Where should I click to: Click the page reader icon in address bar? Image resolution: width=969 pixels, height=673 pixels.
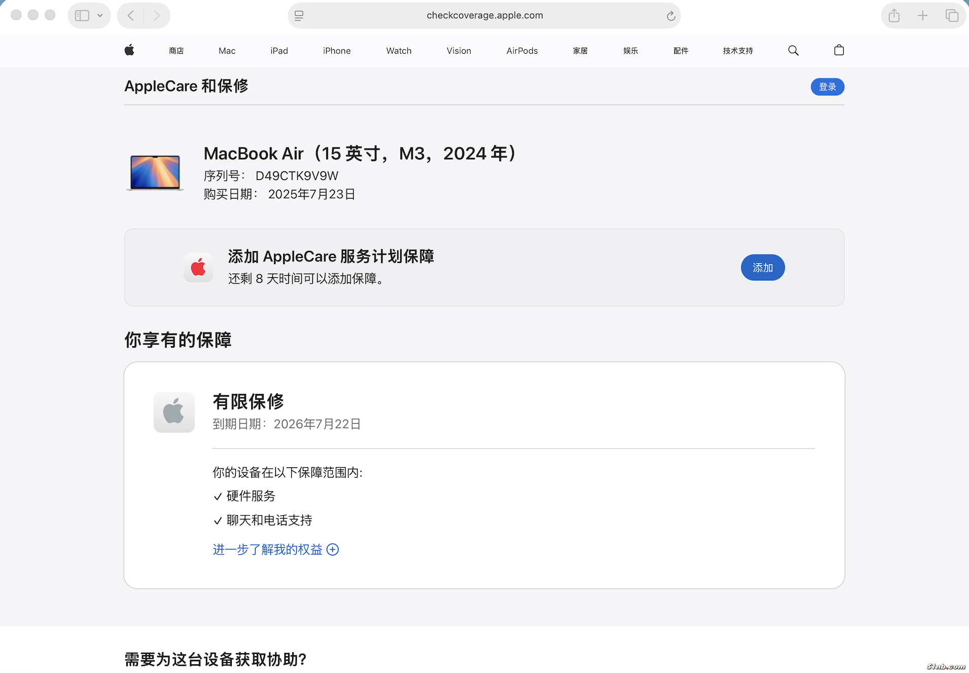coord(299,16)
